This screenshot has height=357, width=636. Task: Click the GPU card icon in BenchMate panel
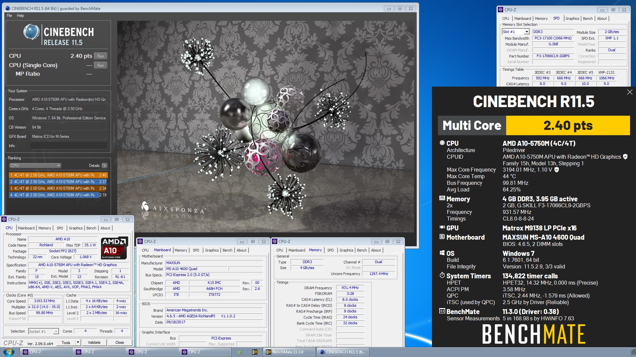(442, 227)
